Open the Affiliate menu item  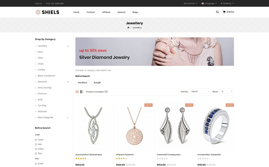pyautogui.click(x=106, y=12)
